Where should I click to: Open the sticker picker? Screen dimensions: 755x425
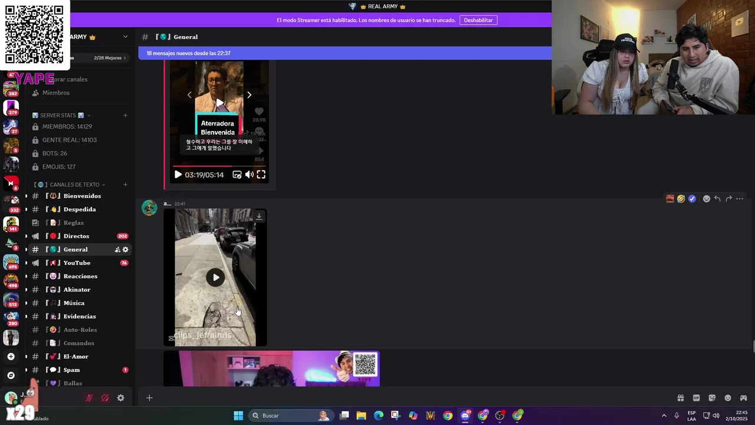[712, 398]
